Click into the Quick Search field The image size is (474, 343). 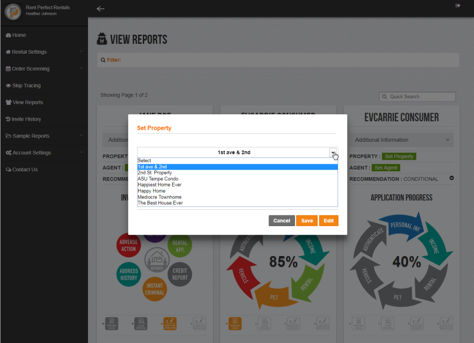417,96
